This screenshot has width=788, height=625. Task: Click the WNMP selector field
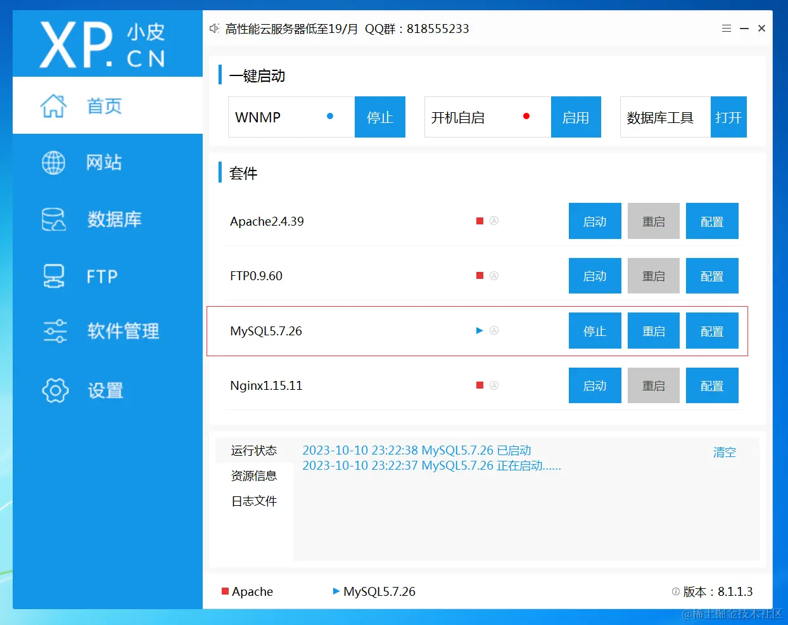pos(291,117)
